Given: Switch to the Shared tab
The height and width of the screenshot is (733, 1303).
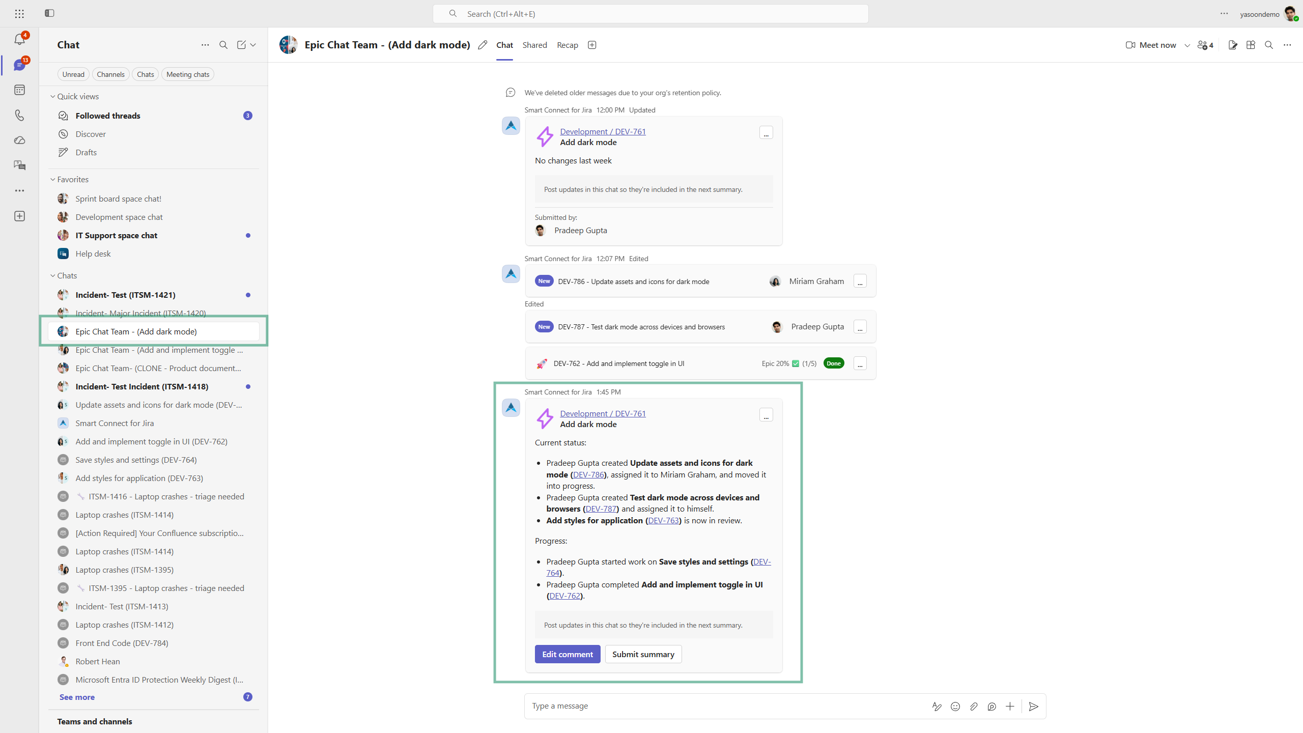Looking at the screenshot, I should coord(534,45).
